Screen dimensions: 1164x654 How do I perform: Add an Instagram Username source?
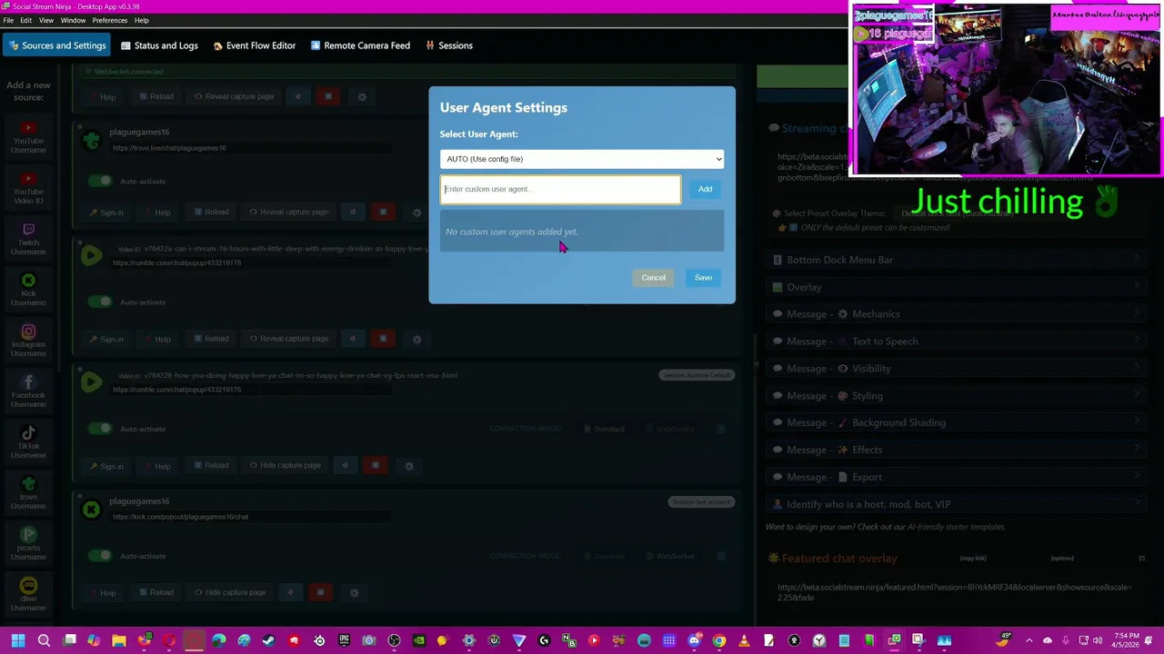click(x=28, y=340)
